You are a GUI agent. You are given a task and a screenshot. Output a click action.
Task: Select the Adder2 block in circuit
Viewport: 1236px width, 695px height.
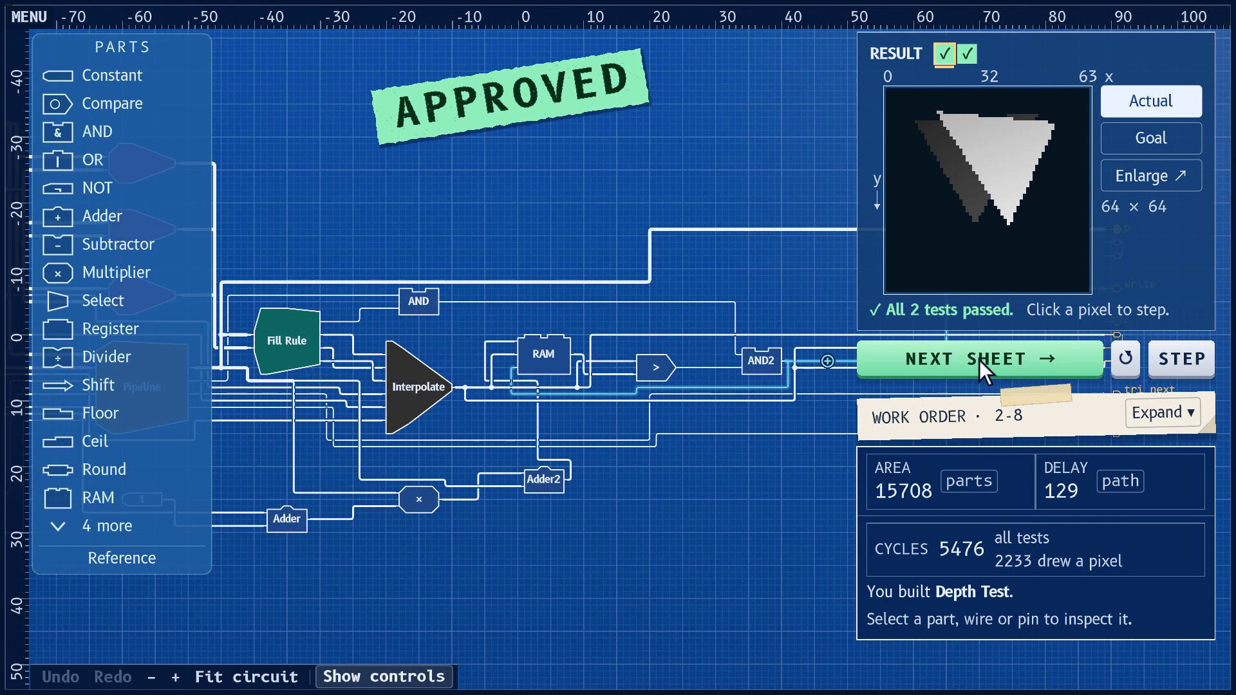click(x=544, y=479)
